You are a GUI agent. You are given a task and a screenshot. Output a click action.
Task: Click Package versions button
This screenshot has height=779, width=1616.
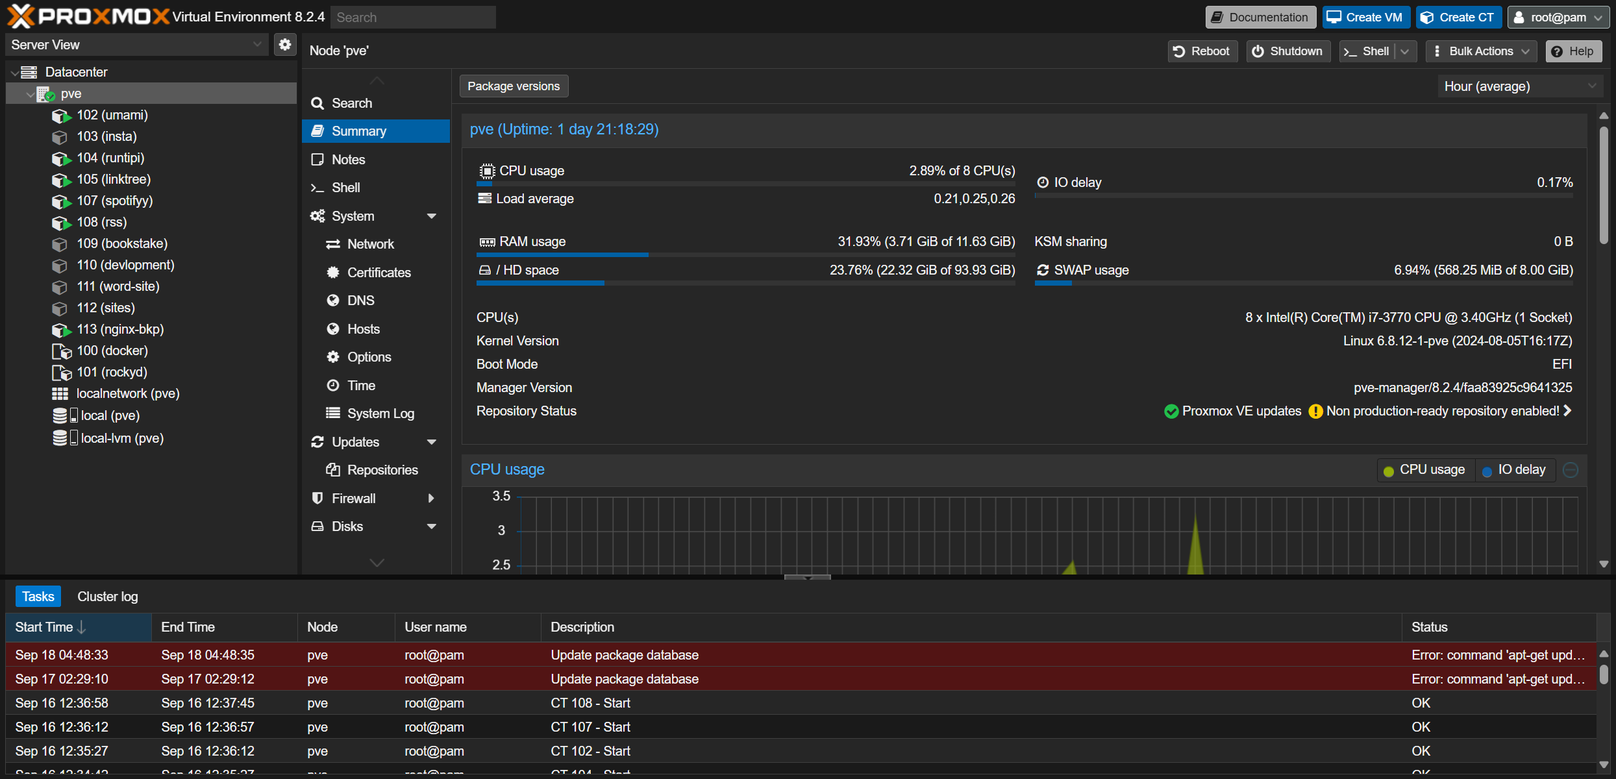(514, 86)
